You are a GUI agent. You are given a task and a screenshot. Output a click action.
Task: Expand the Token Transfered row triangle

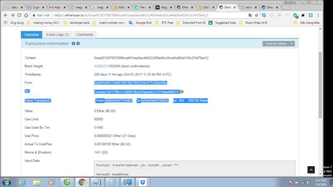click(94, 100)
